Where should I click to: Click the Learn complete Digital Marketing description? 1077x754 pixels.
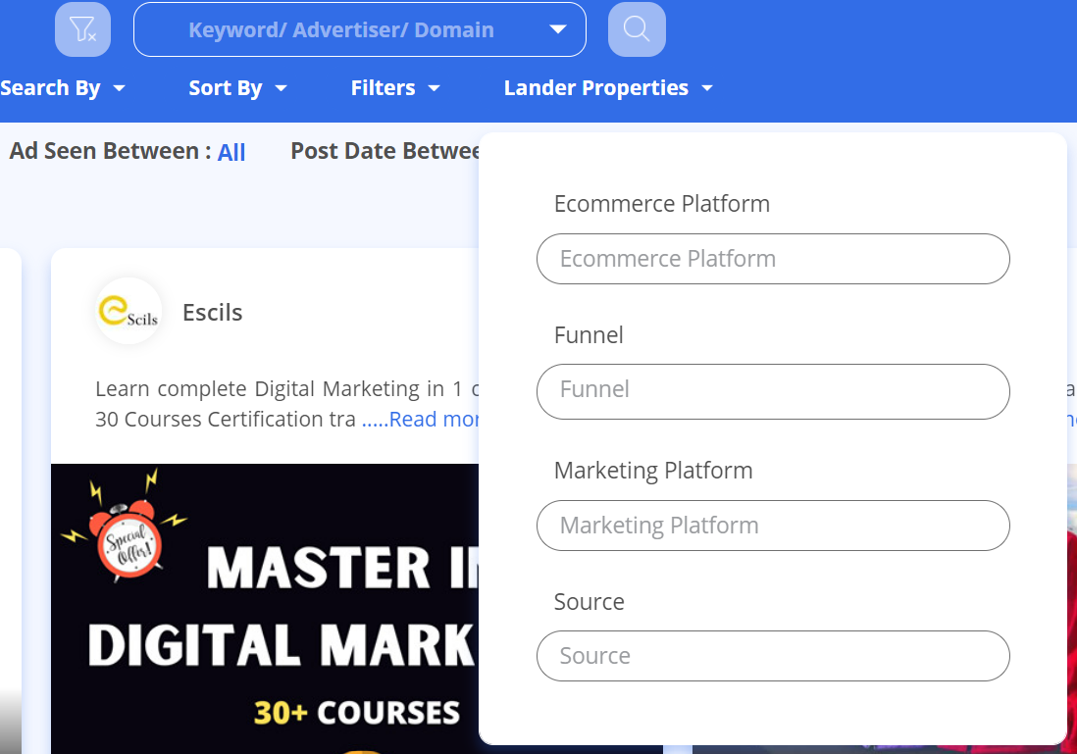[x=275, y=389]
